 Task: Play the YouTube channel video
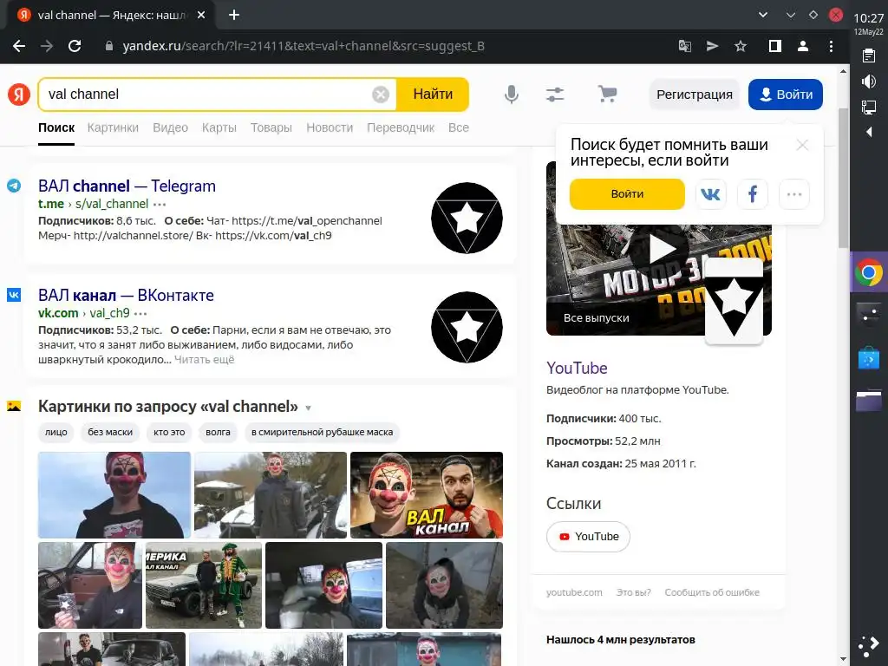659,249
